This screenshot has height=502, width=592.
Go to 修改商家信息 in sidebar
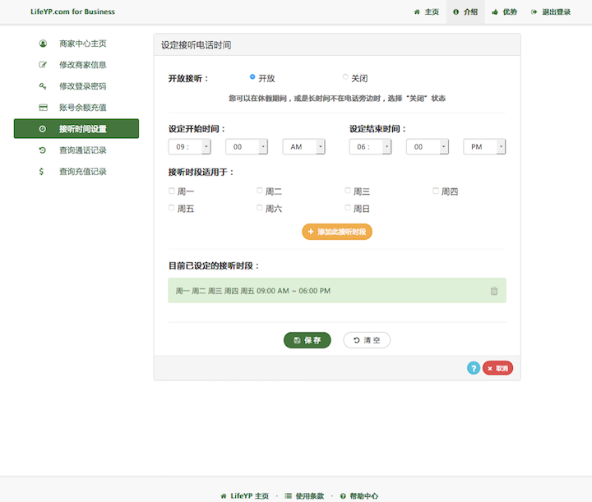point(76,65)
